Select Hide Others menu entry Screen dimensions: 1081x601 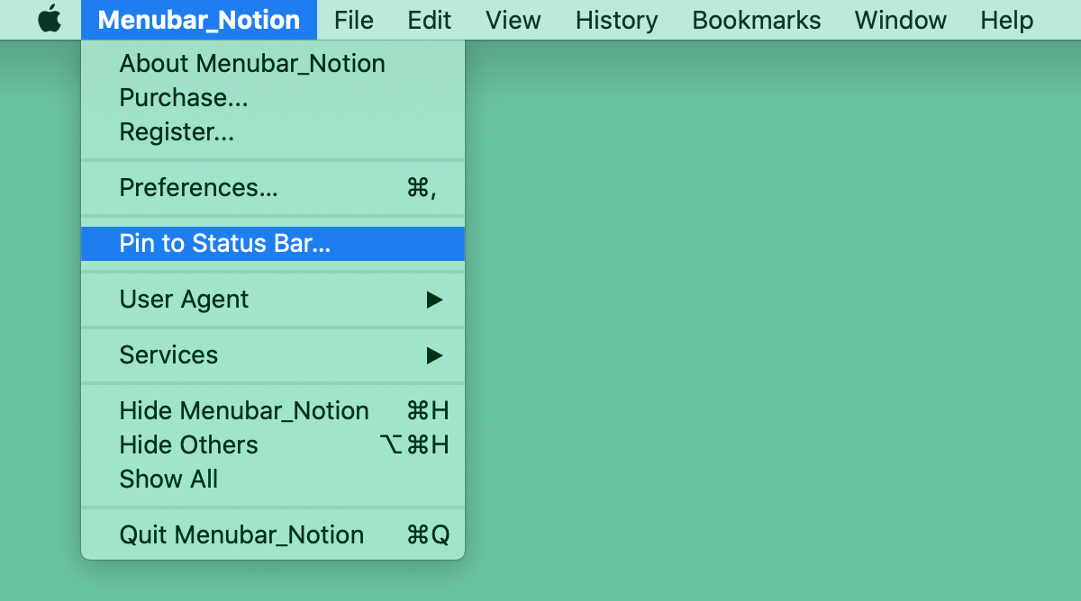(x=273, y=445)
